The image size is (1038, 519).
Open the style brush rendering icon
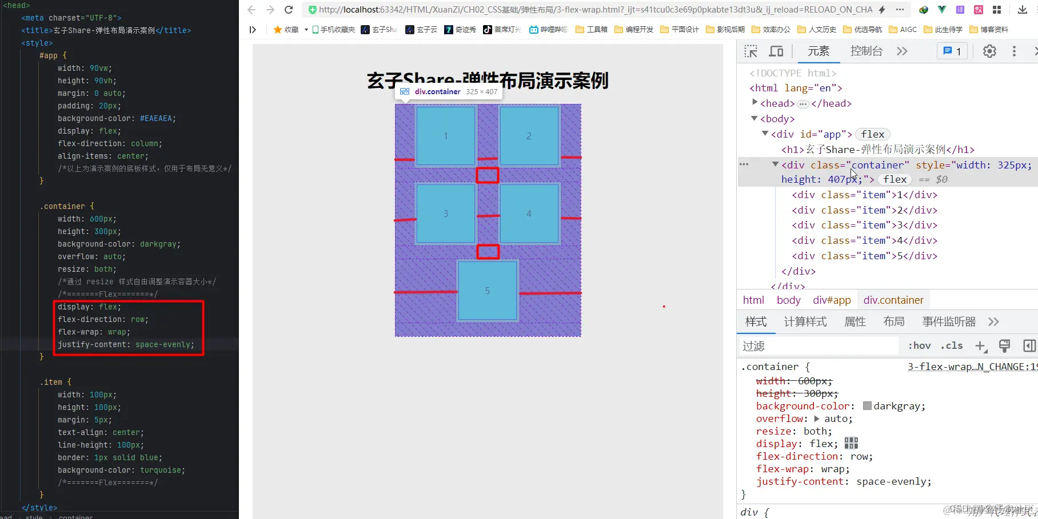tap(1005, 345)
